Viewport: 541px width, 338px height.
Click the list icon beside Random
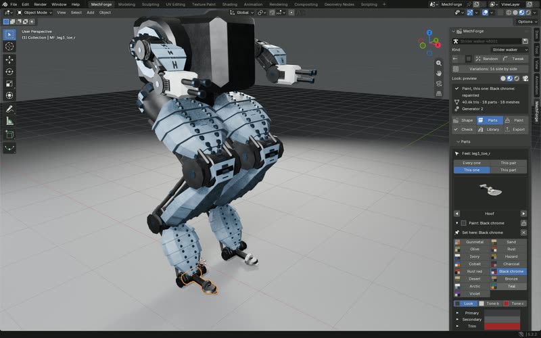pos(468,59)
